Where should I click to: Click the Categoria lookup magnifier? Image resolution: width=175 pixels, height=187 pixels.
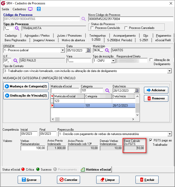click(x=107, y=90)
